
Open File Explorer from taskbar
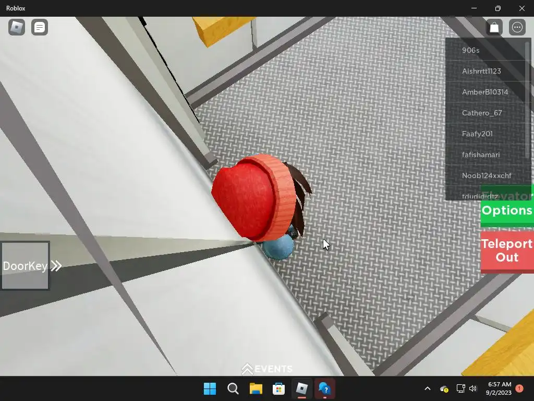pos(256,388)
